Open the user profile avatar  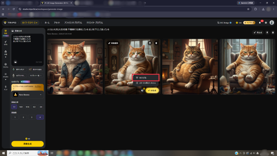pyautogui.click(x=272, y=22)
